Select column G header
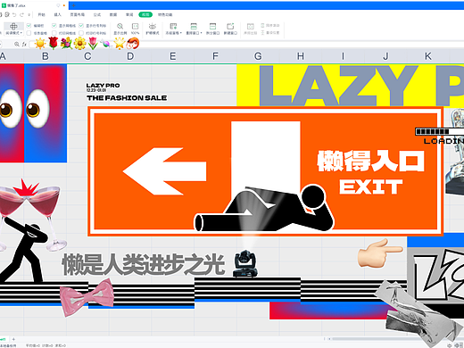This screenshot has width=464, height=348. 258,56
